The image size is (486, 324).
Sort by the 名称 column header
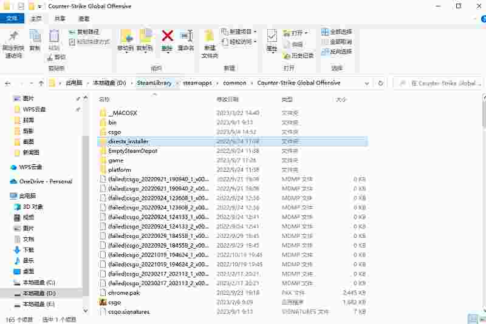104,100
